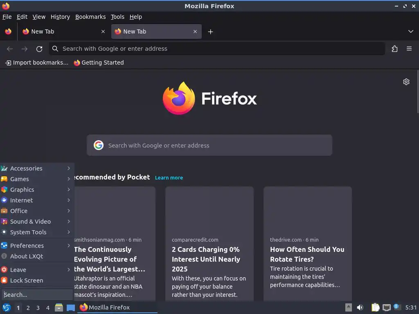Expand the Leave submenu
The height and width of the screenshot is (314, 419).
click(37, 270)
